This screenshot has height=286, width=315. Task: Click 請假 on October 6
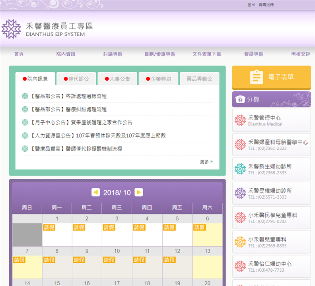click(200, 227)
